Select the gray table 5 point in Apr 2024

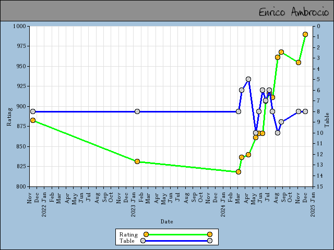(248, 79)
